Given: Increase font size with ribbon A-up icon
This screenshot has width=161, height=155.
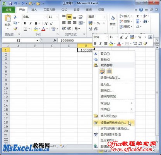Looking at the screenshot, I should click(46, 23).
